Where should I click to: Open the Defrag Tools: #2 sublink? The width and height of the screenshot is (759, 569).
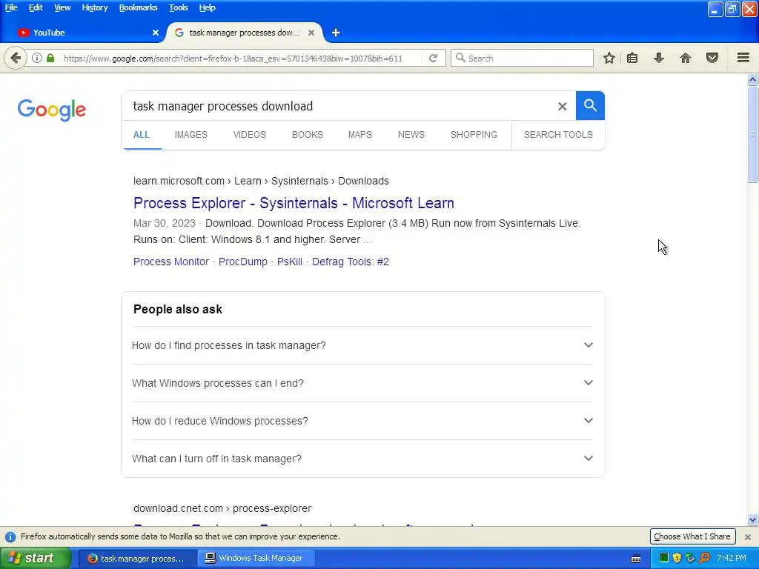coord(350,262)
